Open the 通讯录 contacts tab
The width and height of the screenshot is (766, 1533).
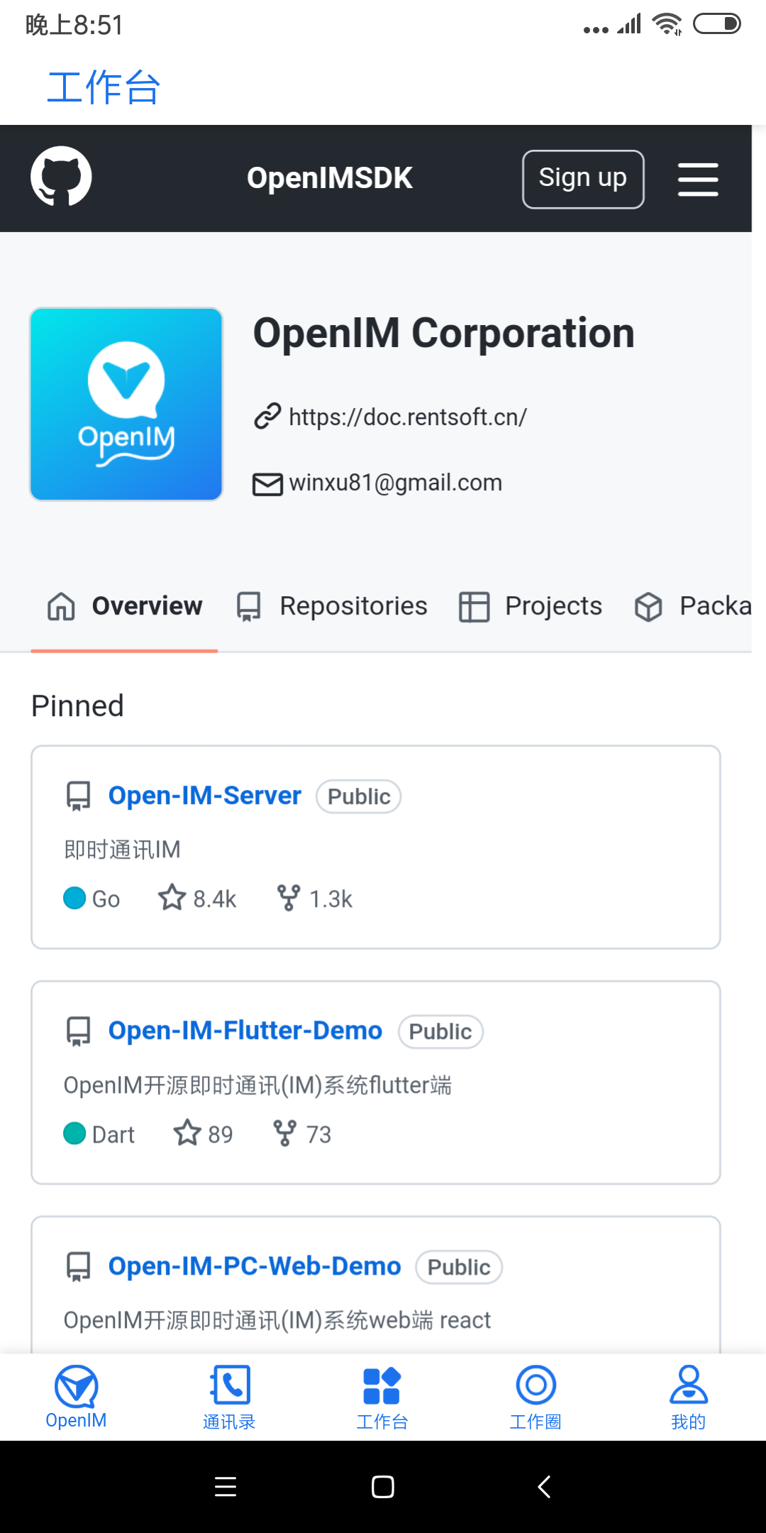(229, 1397)
